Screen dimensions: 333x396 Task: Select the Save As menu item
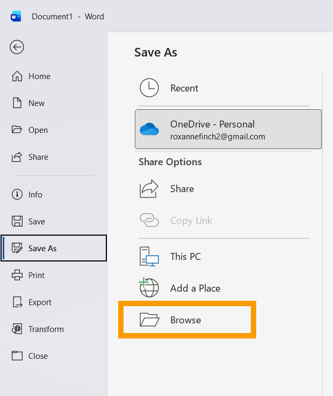[x=54, y=249]
